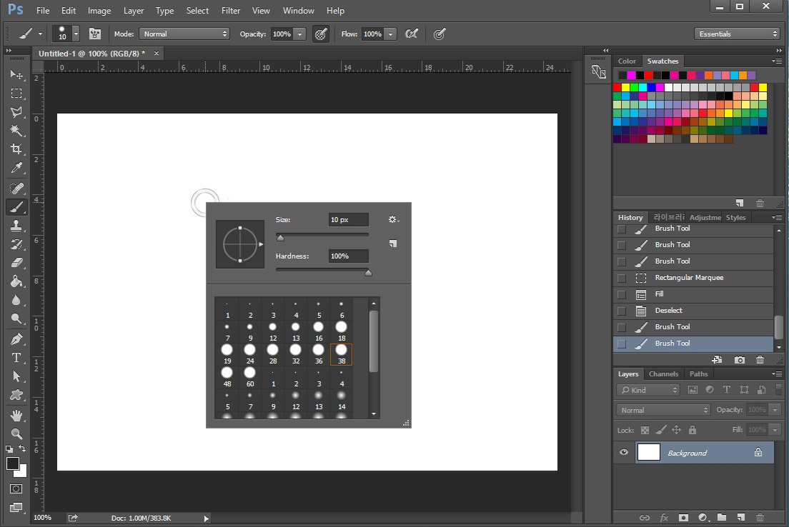Select the Horizontal Type tool
Image resolution: width=789 pixels, height=527 pixels.
pyautogui.click(x=16, y=358)
